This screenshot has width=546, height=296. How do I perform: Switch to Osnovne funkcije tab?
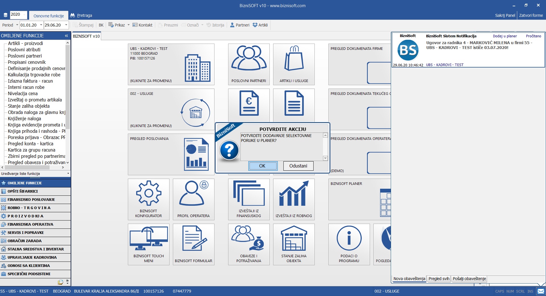pyautogui.click(x=48, y=16)
